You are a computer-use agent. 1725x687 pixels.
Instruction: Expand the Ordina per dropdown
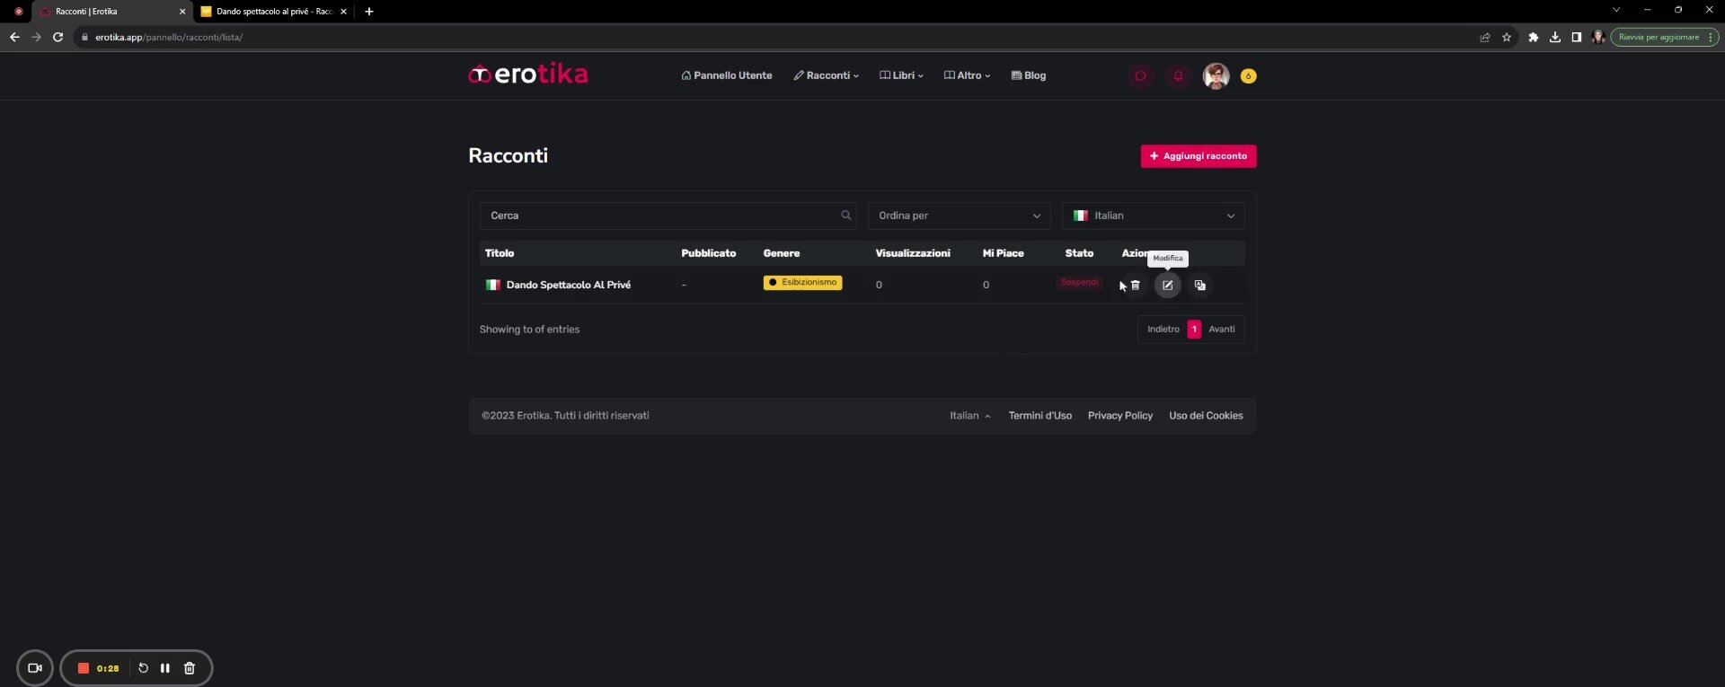tap(959, 216)
